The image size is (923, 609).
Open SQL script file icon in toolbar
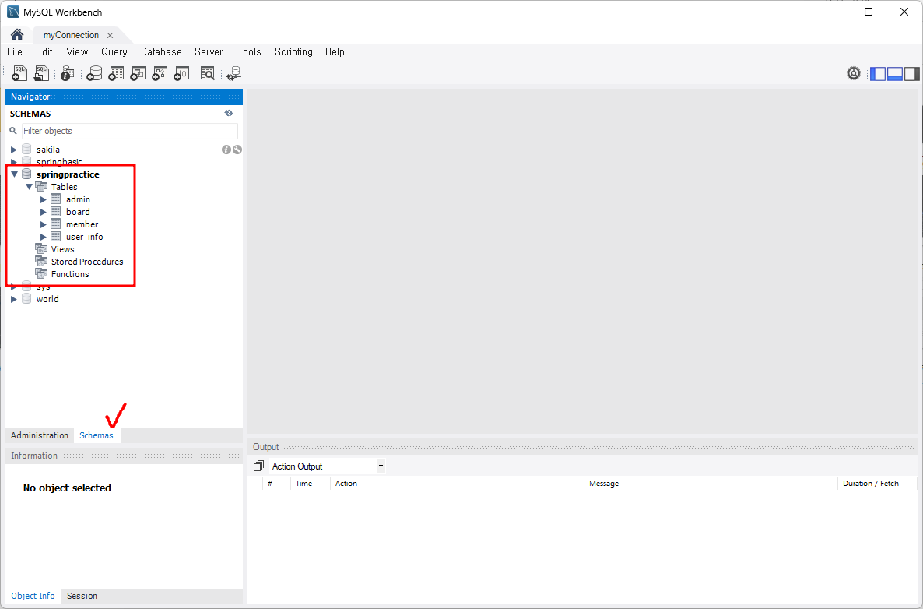(x=41, y=73)
